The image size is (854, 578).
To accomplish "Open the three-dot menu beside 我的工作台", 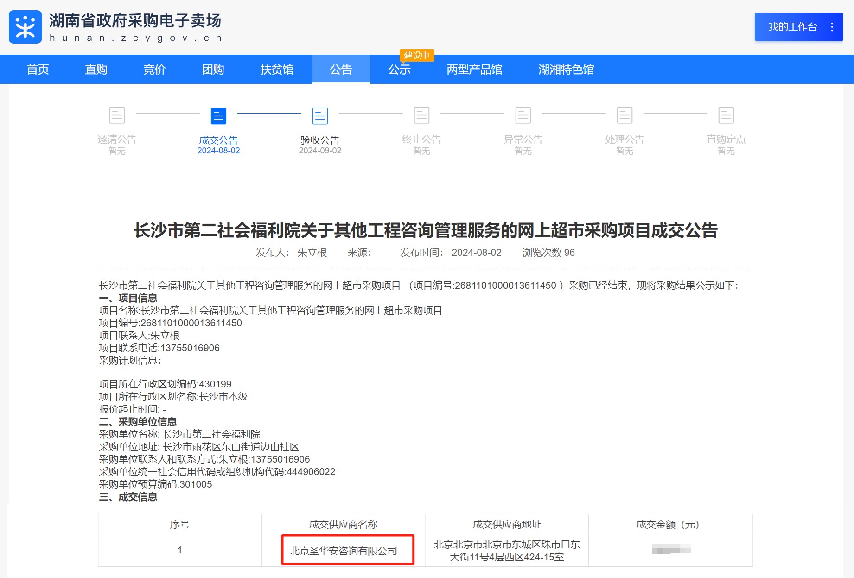I will [x=832, y=27].
